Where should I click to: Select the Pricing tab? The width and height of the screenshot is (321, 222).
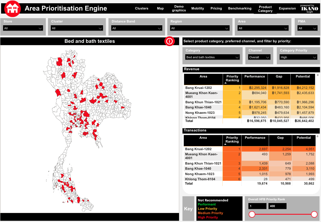coord(216,8)
